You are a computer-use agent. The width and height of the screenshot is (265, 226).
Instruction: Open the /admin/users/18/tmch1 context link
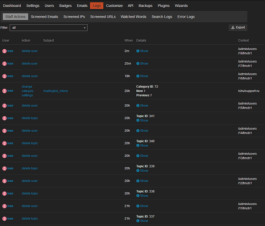tap(247, 51)
